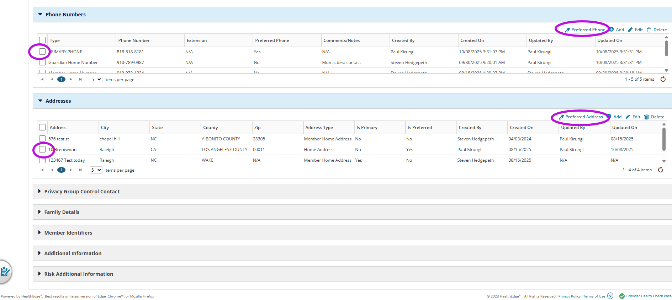
Task: Refresh the Phone Numbers grid
Action: point(663,79)
